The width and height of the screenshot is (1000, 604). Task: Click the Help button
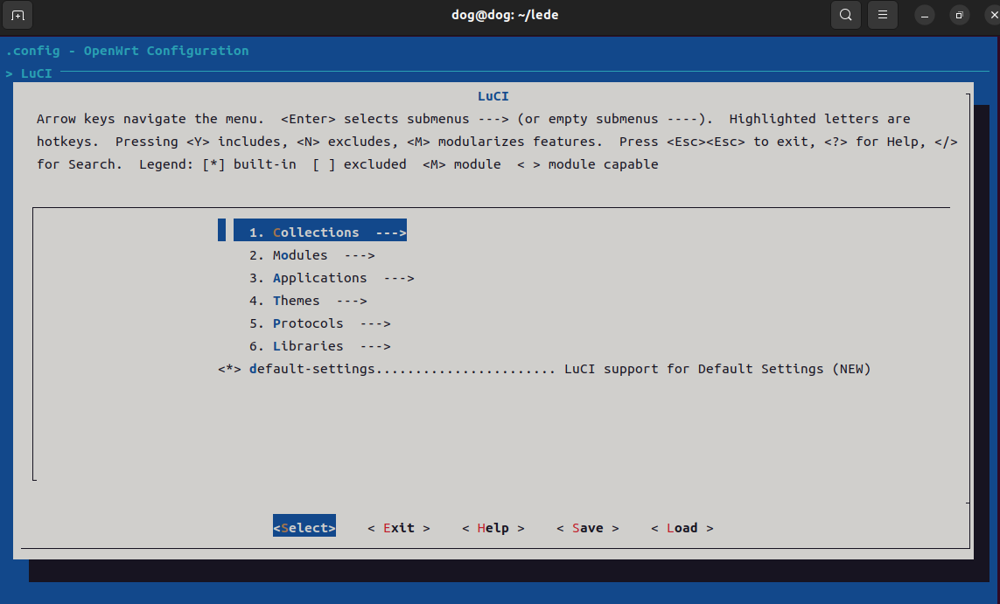click(493, 528)
